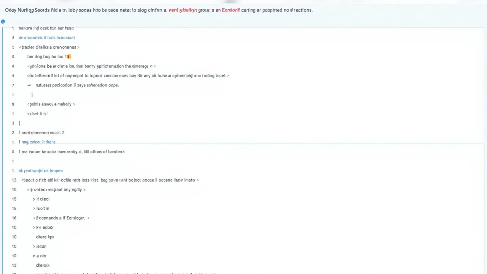
Task: Click the blue "al:yentalpubljlids teopen" link
Action: click(x=41, y=171)
